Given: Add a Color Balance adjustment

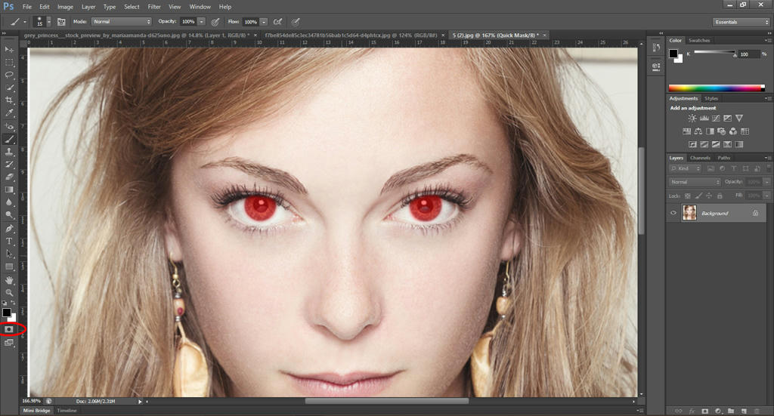Looking at the screenshot, I should pos(698,131).
